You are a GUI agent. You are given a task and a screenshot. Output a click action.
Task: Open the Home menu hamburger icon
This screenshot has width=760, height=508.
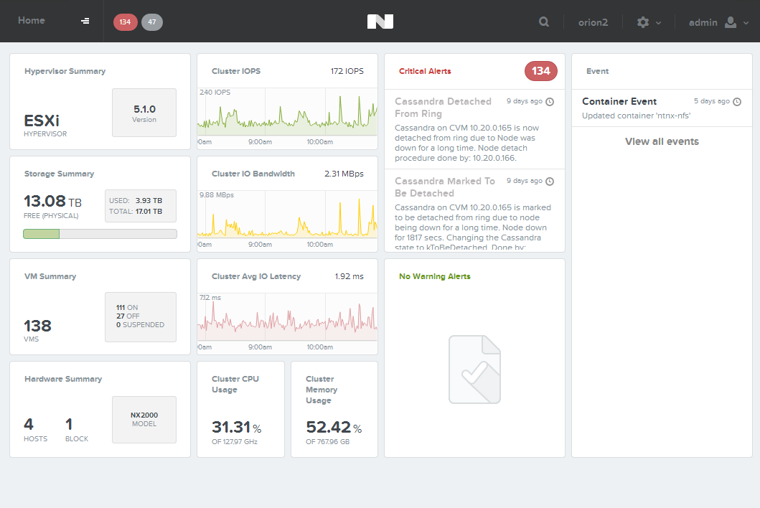(x=85, y=21)
